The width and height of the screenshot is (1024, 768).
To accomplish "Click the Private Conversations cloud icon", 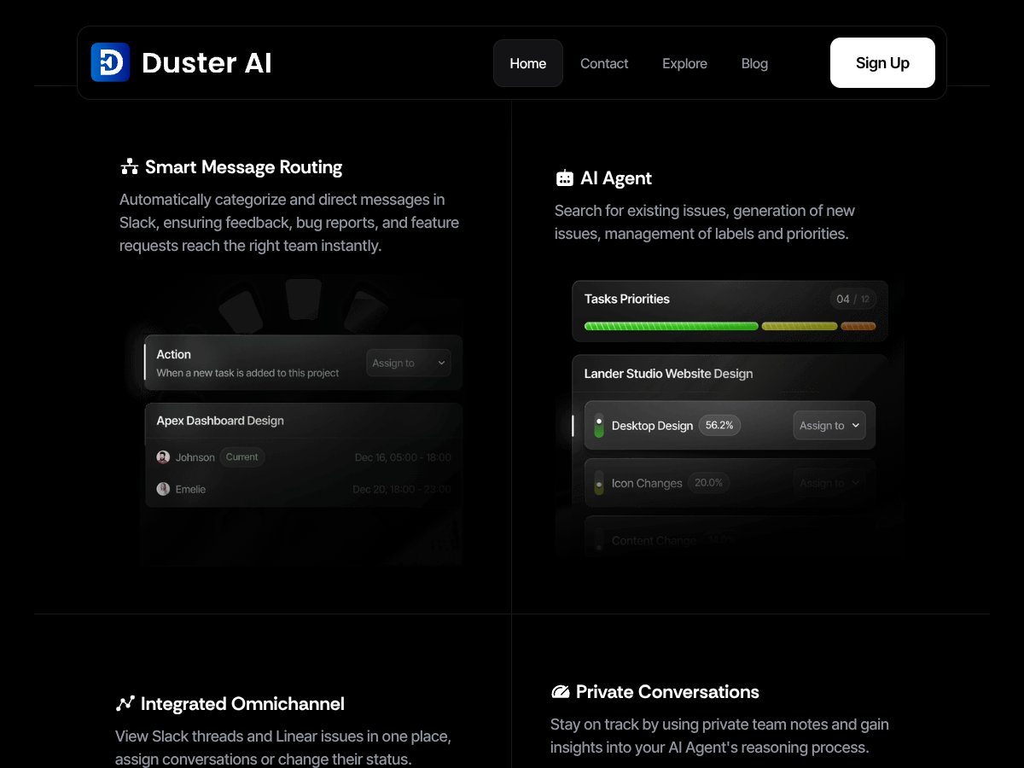I will coord(561,691).
